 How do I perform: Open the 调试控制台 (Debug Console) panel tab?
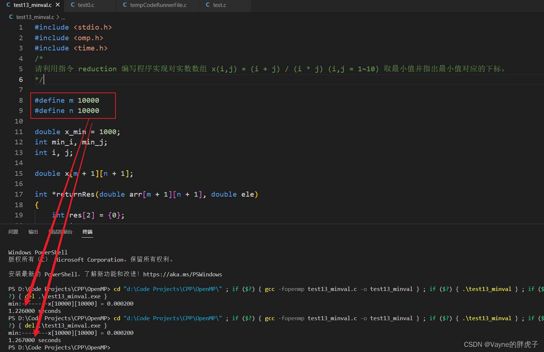pyautogui.click(x=60, y=232)
